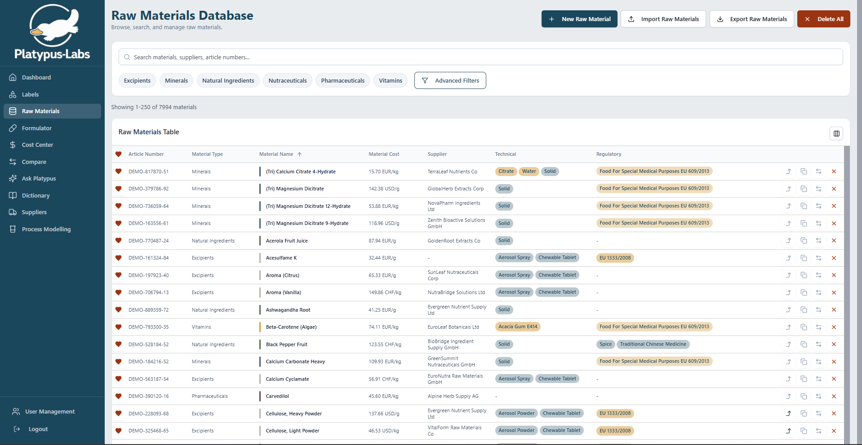
Task: Open Advanced Filters panel
Action: pos(450,81)
